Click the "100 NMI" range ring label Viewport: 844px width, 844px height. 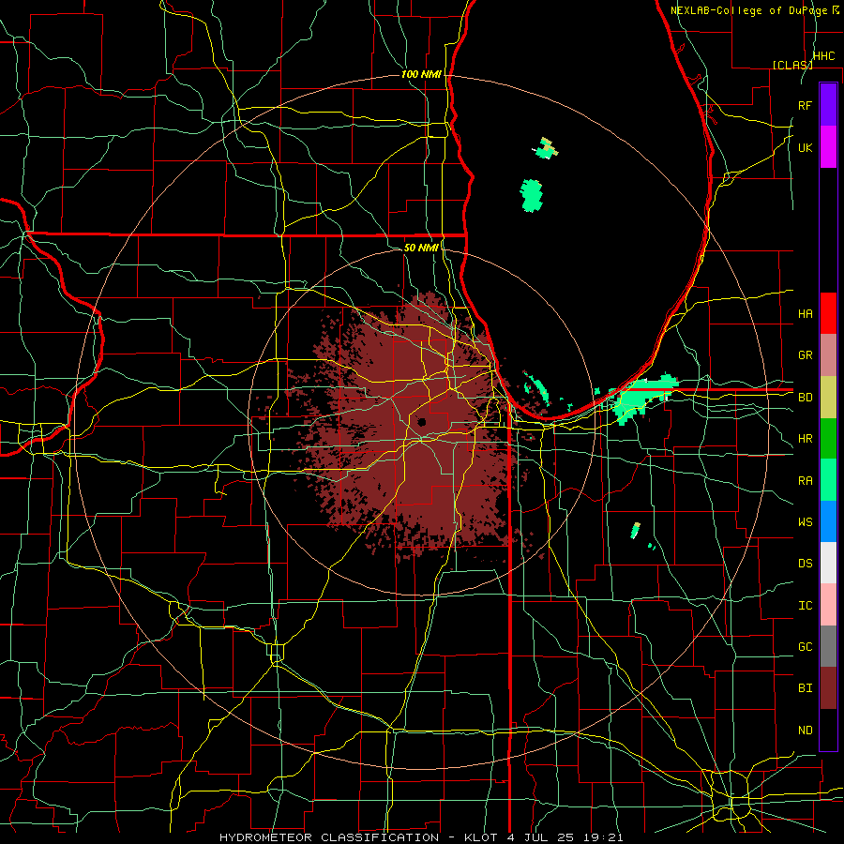(x=421, y=74)
